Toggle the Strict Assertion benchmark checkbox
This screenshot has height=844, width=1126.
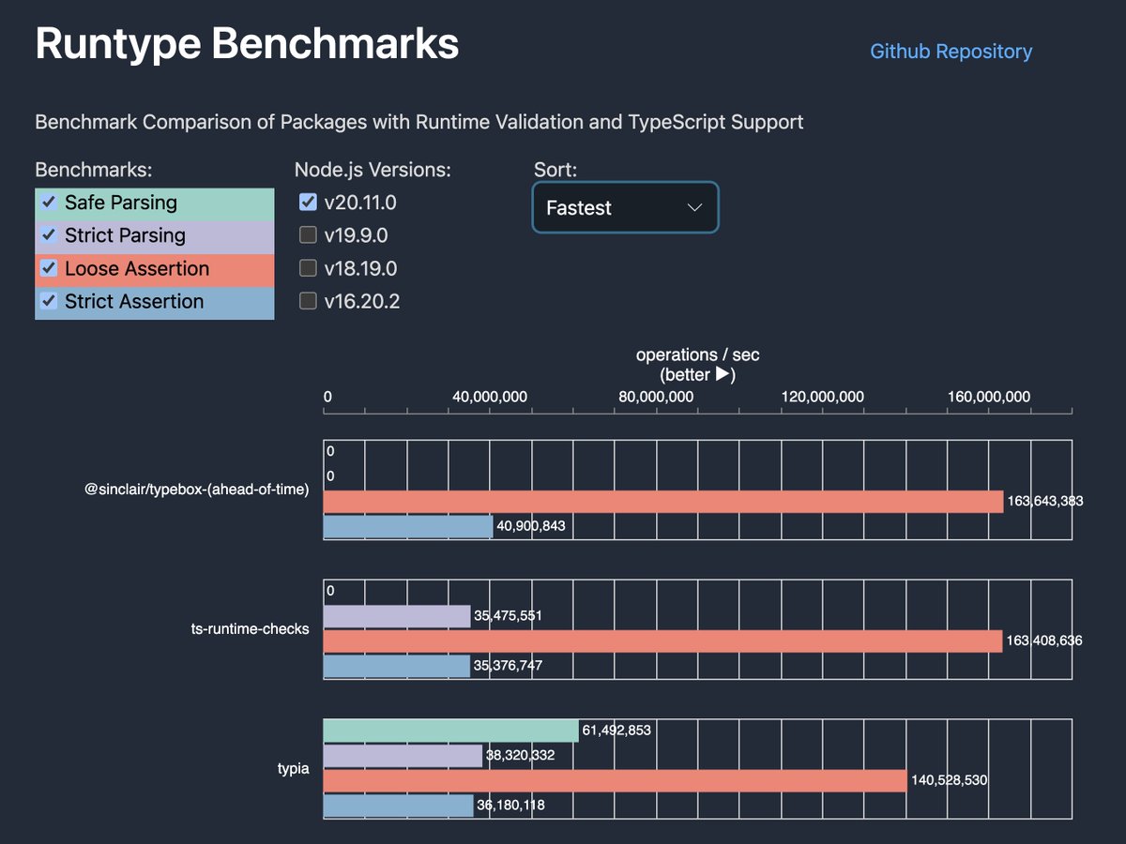tap(49, 300)
